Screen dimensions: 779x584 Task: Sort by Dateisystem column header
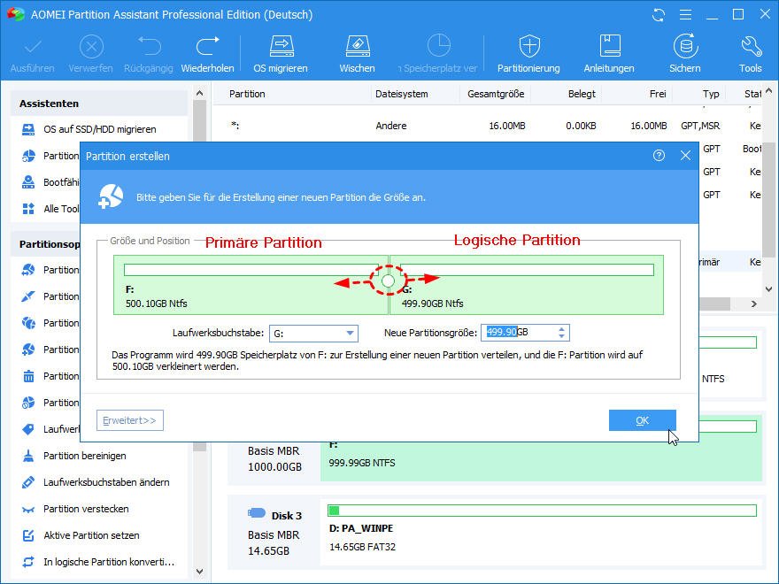coord(401,94)
